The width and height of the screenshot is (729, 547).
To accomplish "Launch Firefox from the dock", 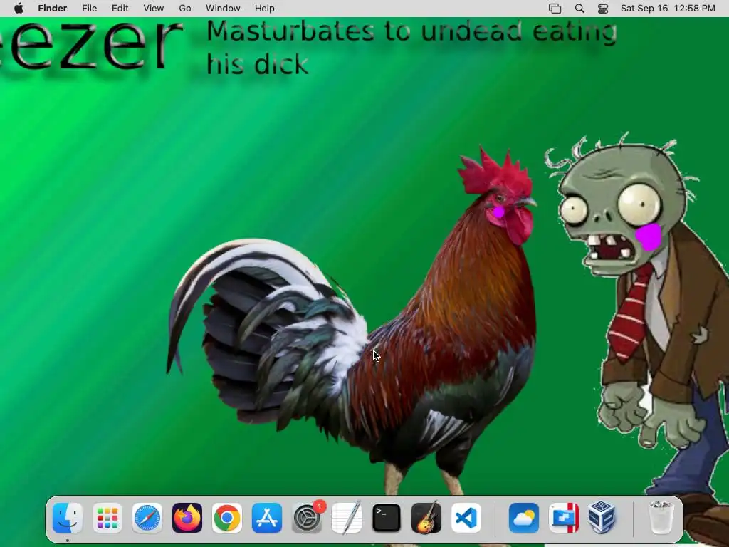I will [x=187, y=518].
